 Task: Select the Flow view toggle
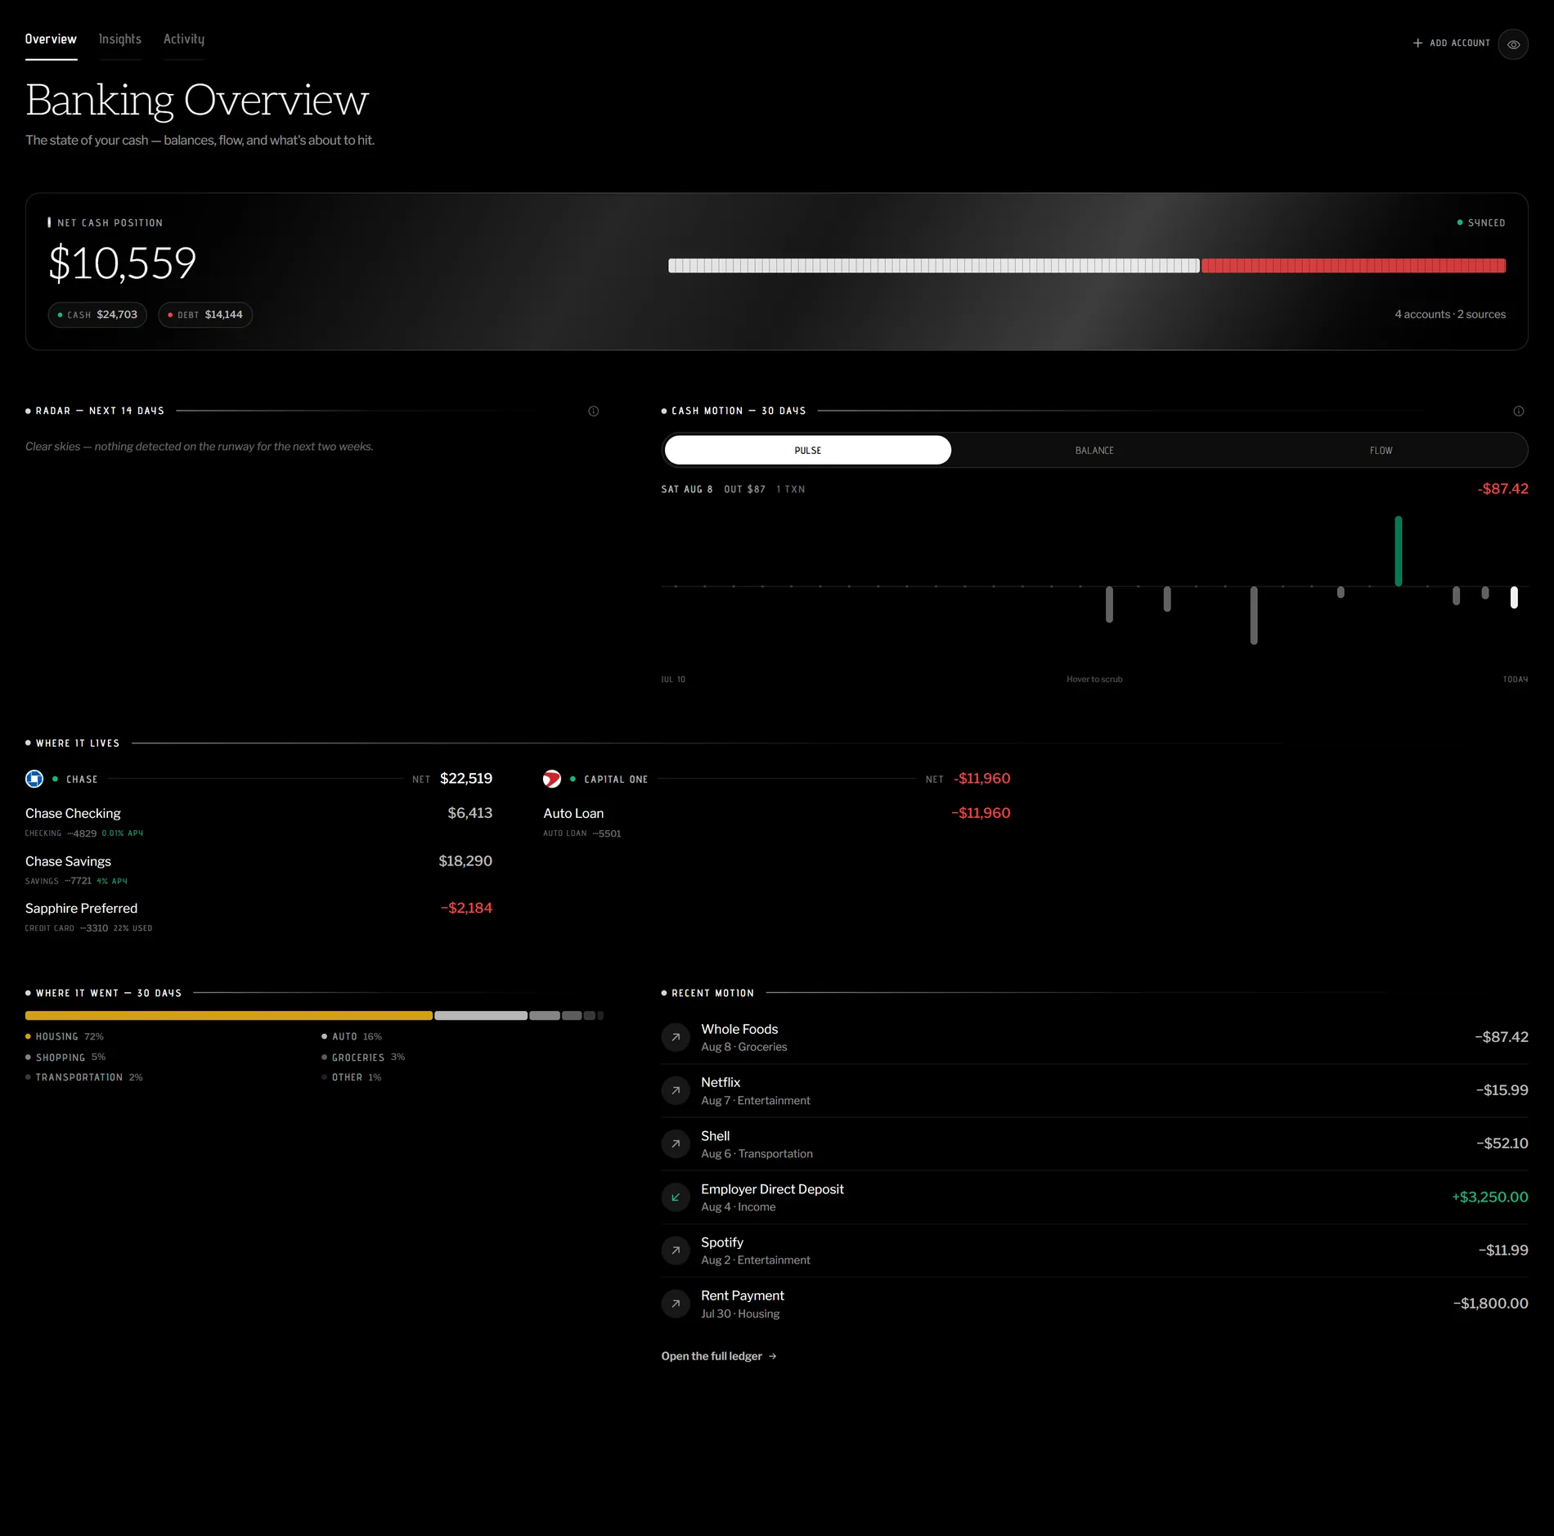pyautogui.click(x=1381, y=451)
